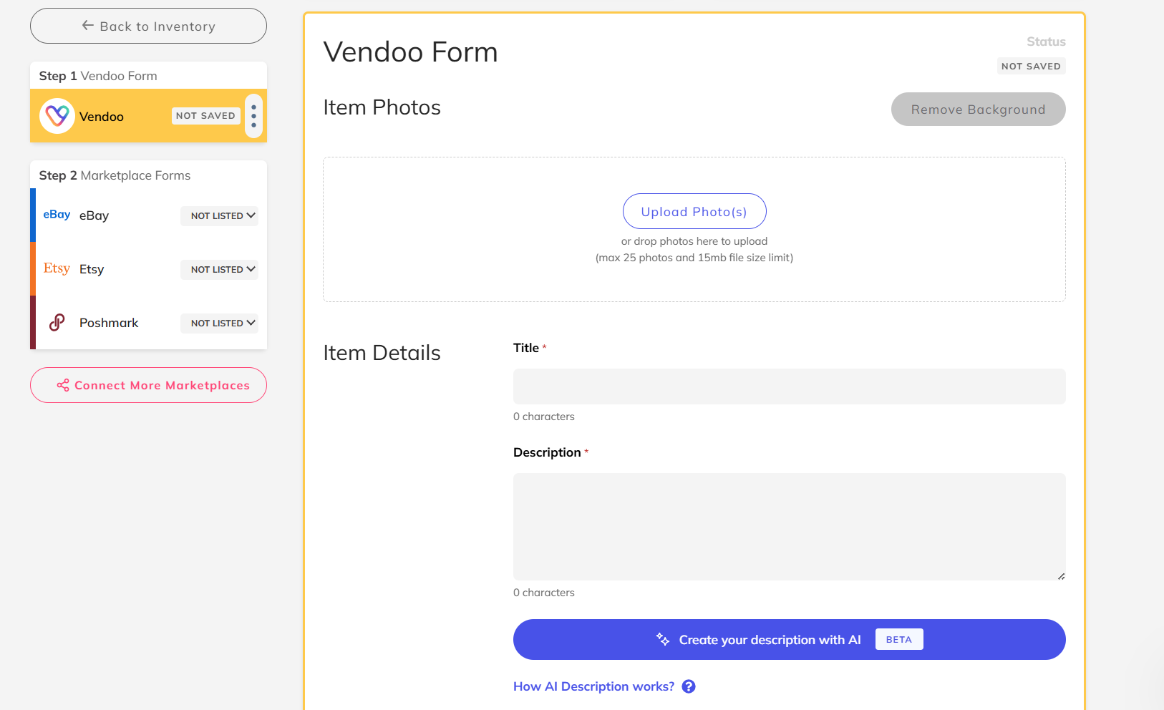Click Create your description with AI
This screenshot has width=1164, height=710.
point(789,639)
